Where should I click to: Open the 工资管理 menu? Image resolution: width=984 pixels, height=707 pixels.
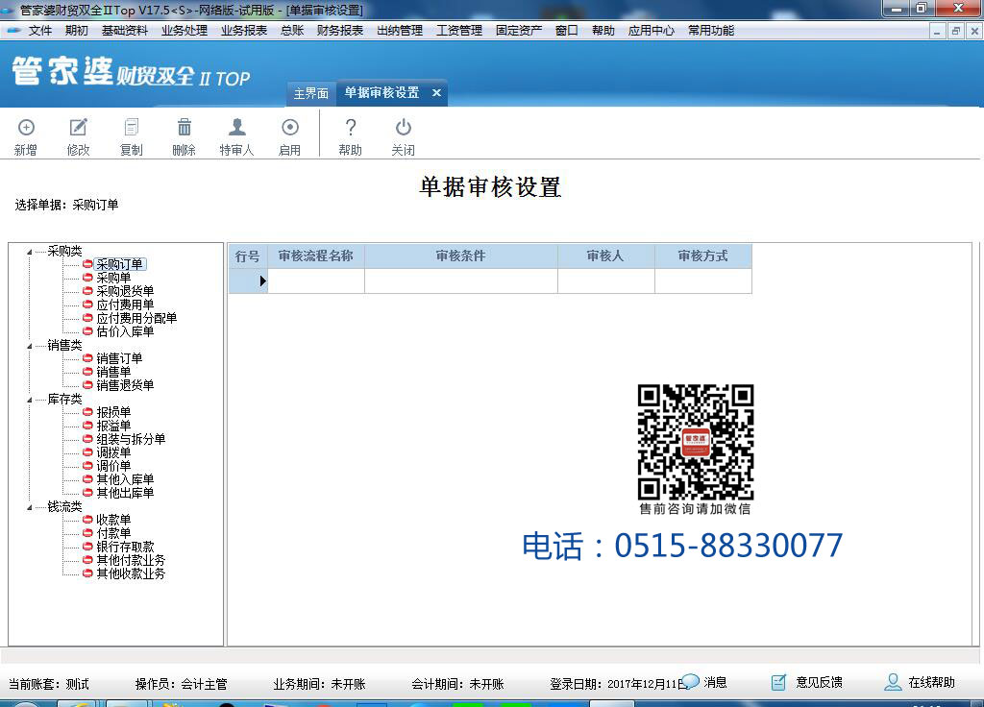[459, 30]
